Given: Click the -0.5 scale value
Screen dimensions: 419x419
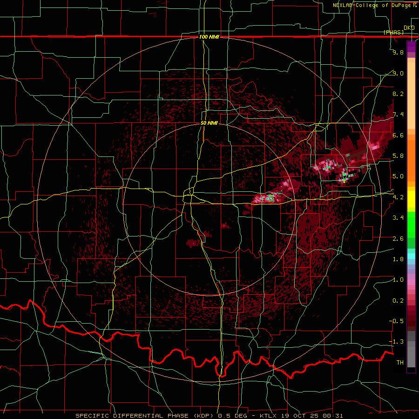Looking at the screenshot, I should (397, 321).
